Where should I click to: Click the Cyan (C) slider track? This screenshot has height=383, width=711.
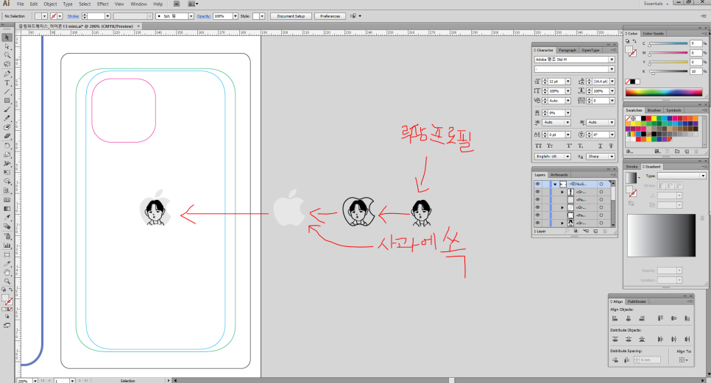[x=668, y=43]
